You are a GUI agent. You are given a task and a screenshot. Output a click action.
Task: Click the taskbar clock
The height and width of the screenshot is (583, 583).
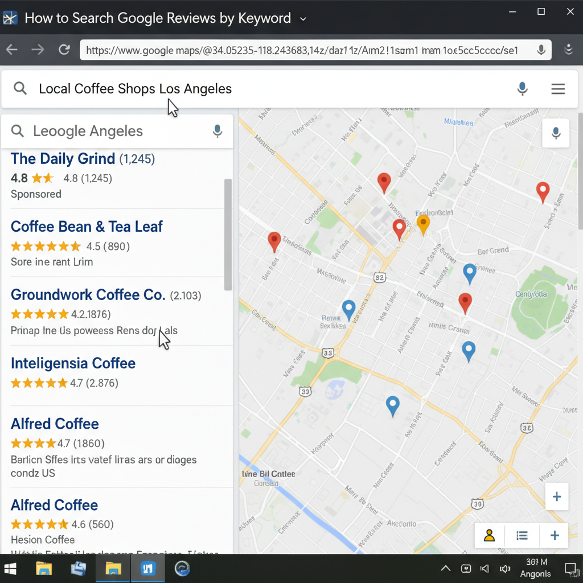535,568
